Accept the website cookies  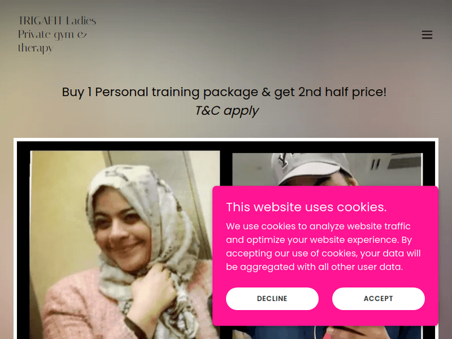378,299
